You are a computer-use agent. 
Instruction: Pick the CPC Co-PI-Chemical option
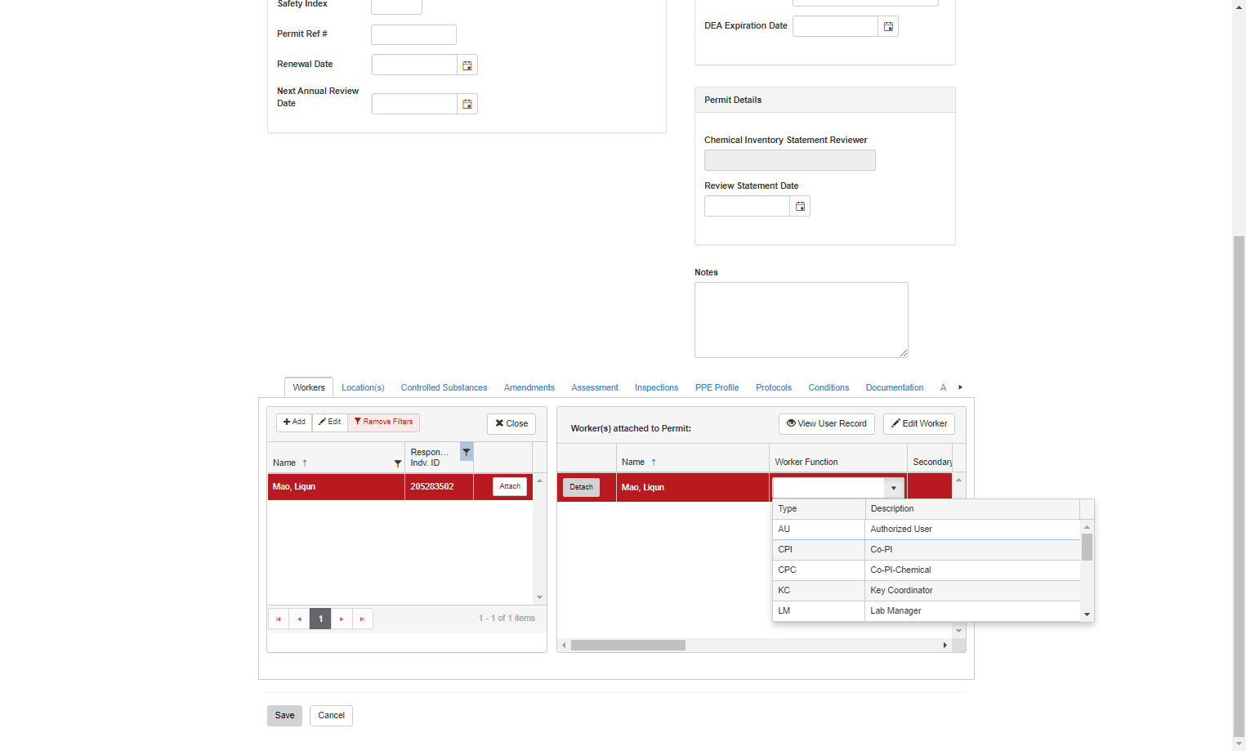[x=927, y=570]
